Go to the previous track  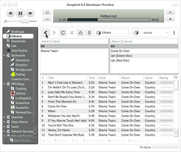tap(10, 13)
